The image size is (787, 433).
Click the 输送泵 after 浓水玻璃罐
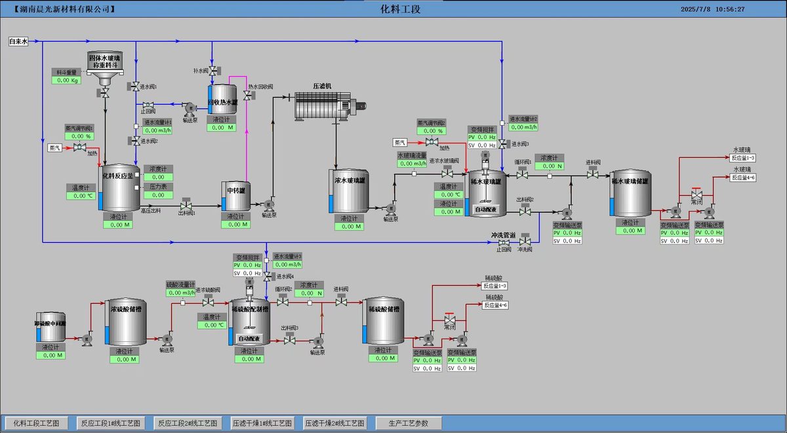390,209
